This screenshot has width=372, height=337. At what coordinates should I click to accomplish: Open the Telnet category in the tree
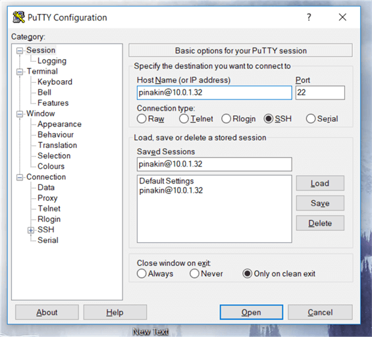[x=49, y=209]
